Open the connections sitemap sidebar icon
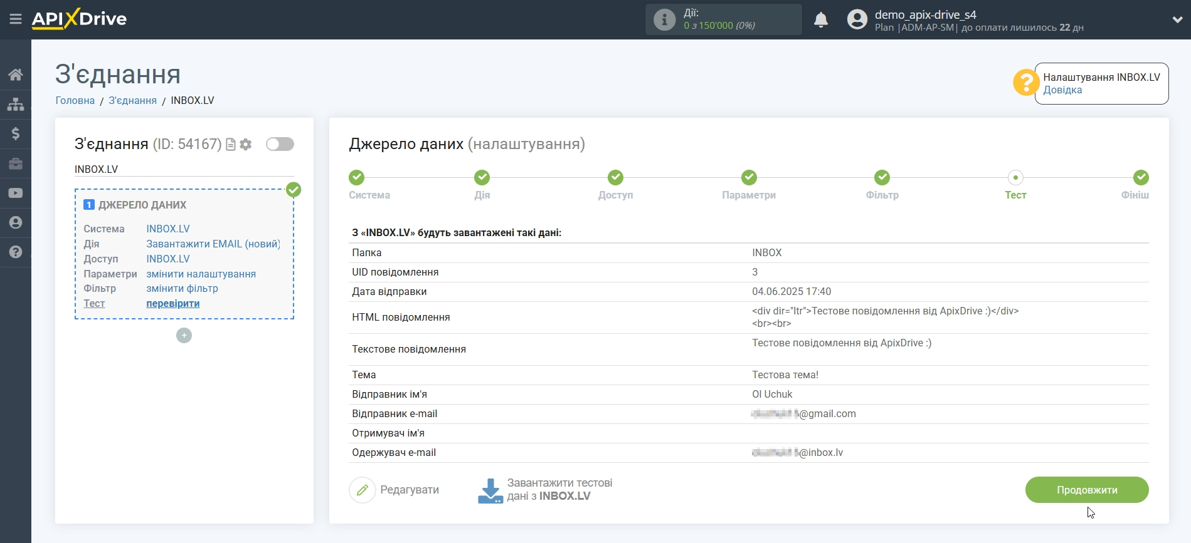Screen dimensions: 1191x543 pyautogui.click(x=16, y=104)
